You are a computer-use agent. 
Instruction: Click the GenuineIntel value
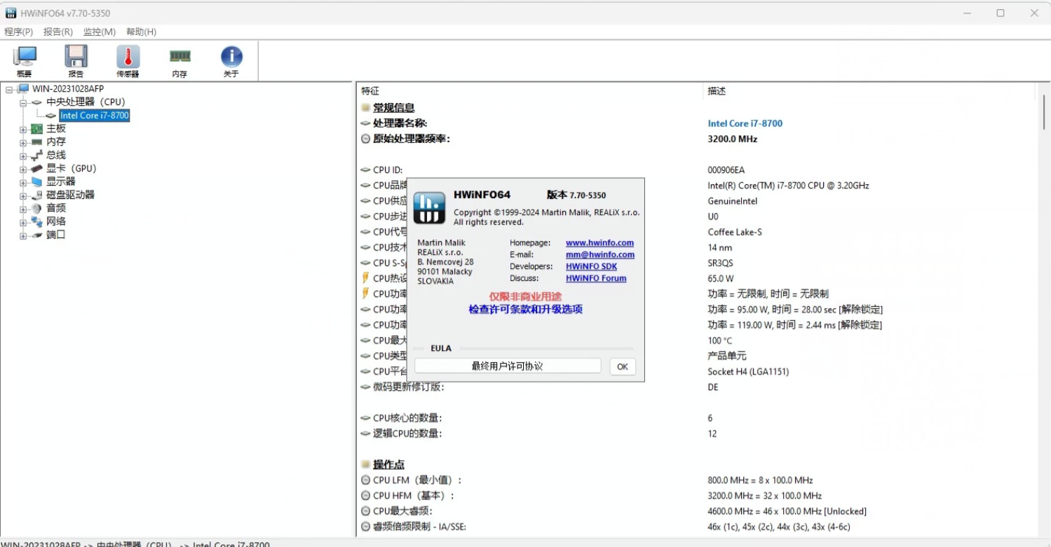[x=732, y=201]
